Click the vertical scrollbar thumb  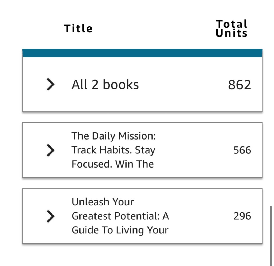(x=271, y=235)
